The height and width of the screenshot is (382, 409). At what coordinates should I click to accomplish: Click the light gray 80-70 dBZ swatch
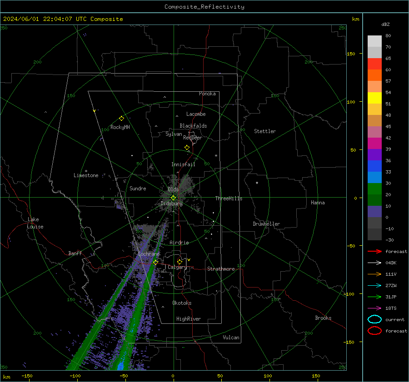(x=374, y=41)
